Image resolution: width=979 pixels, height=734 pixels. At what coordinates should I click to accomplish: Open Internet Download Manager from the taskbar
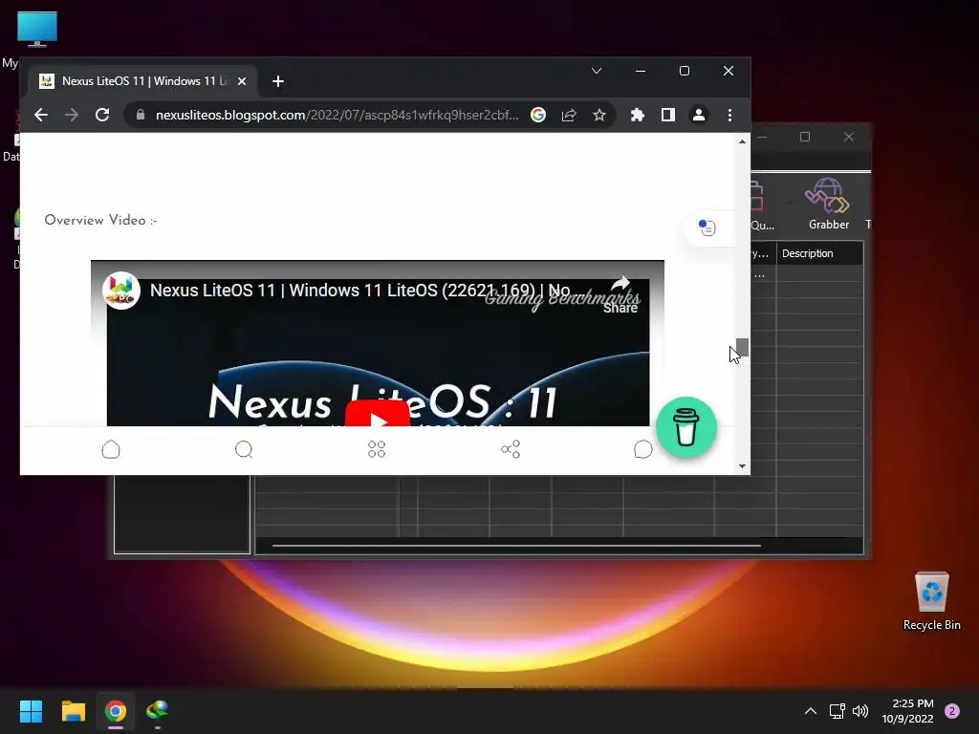pyautogui.click(x=158, y=711)
